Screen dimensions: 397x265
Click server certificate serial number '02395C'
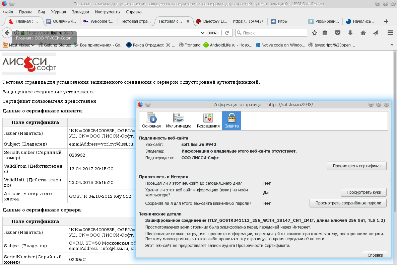tap(77, 259)
